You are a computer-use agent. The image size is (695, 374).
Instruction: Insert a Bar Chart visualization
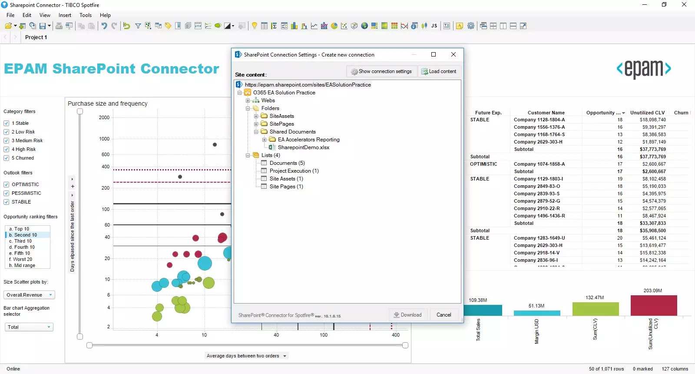pyautogui.click(x=294, y=26)
